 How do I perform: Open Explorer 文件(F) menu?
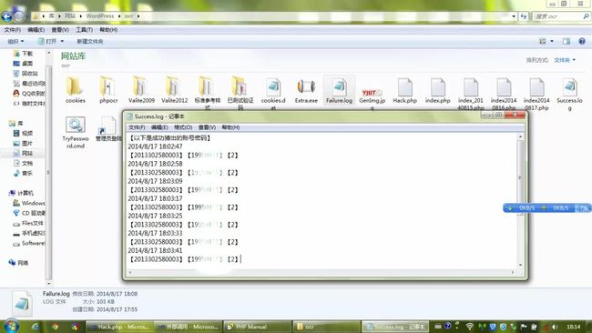[x=12, y=30]
